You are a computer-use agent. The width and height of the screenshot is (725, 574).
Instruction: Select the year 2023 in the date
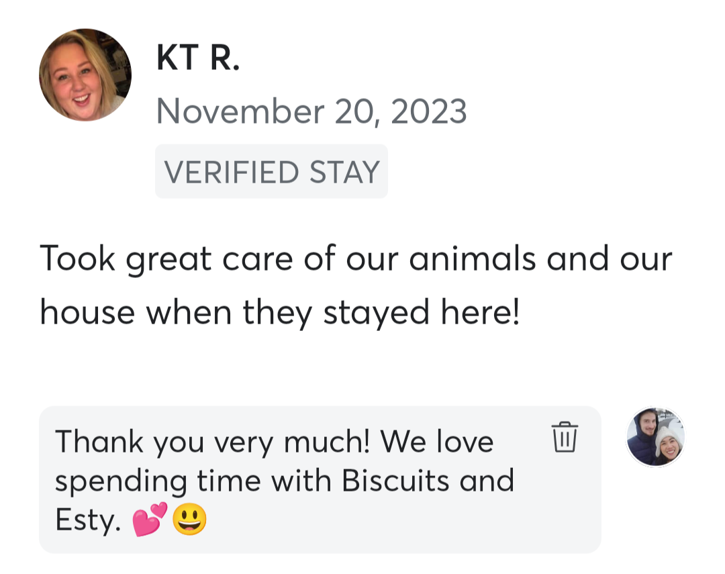428,111
